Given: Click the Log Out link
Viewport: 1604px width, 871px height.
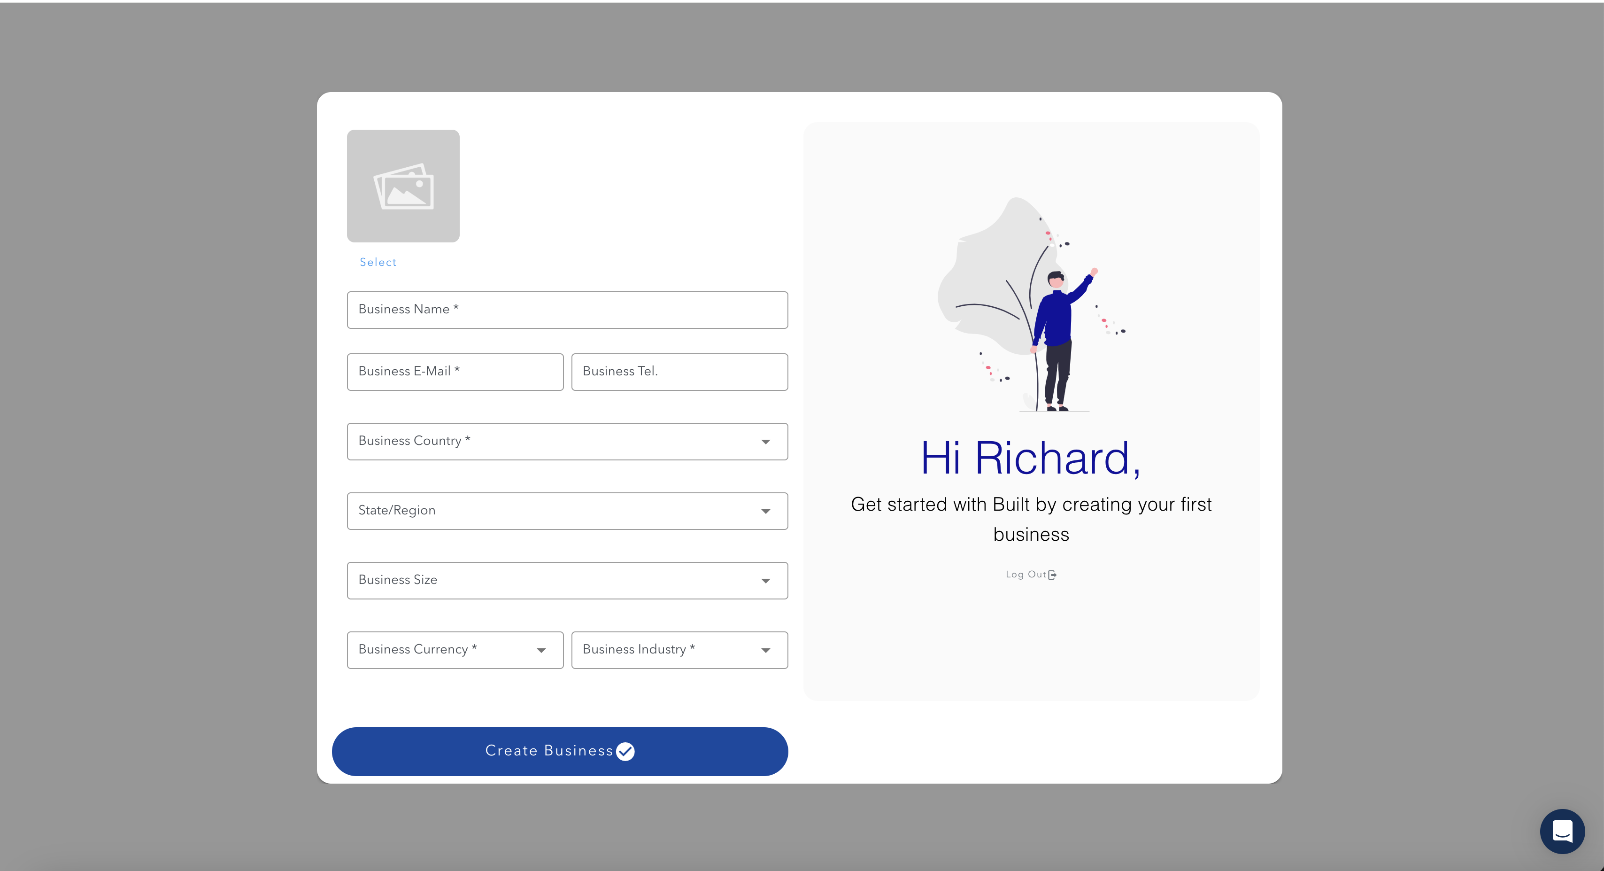Looking at the screenshot, I should tap(1025, 575).
